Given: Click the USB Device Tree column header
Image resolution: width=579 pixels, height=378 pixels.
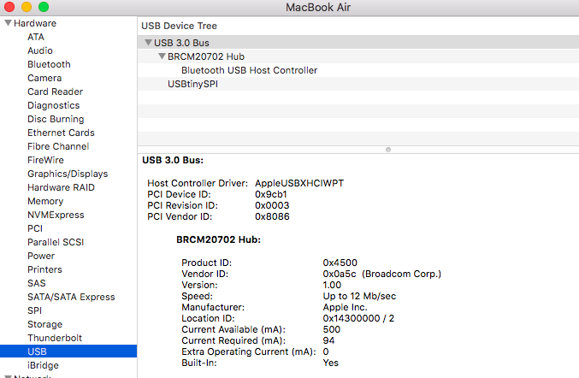Looking at the screenshot, I should click(x=180, y=26).
